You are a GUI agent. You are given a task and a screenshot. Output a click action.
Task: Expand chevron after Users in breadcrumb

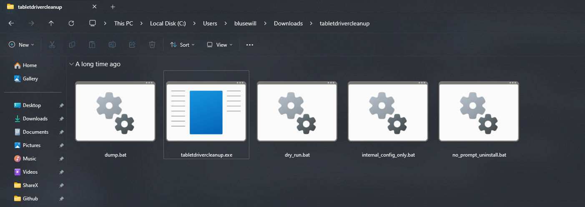[226, 23]
